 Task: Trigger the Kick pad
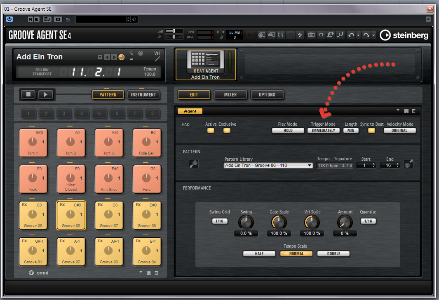pos(33,179)
